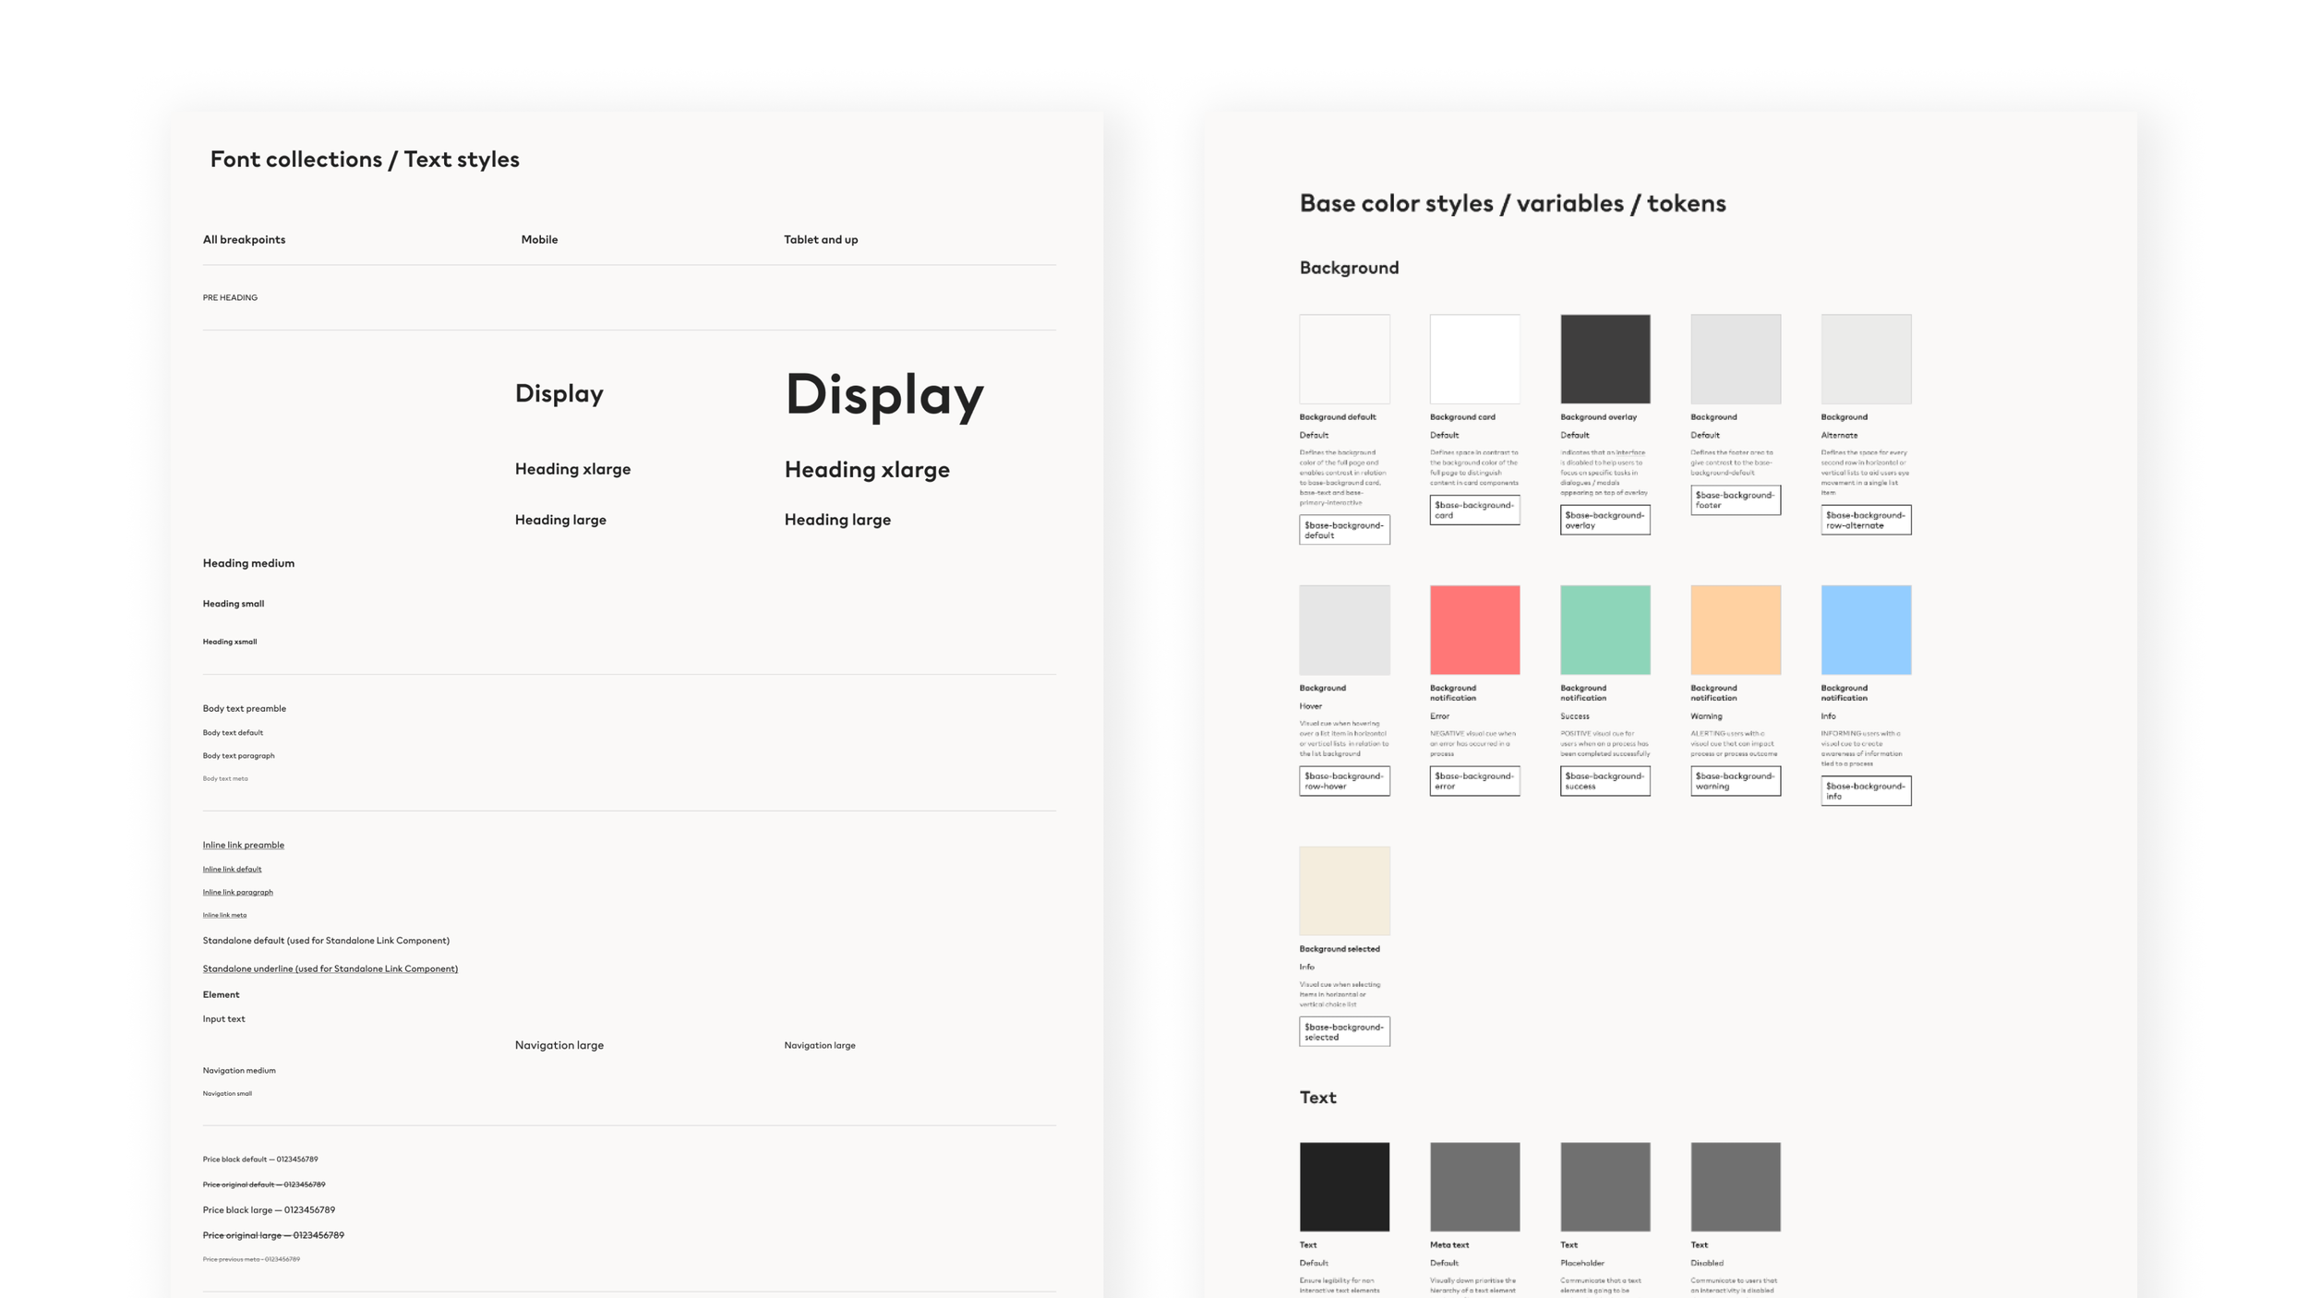Select the green success background swatch
2308x1298 pixels.
pos(1605,630)
